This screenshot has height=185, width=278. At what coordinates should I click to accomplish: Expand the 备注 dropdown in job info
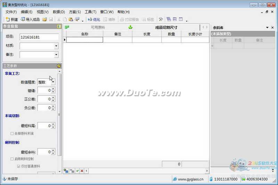pyautogui.click(x=56, y=54)
